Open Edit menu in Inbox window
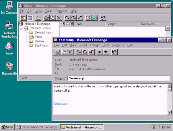This screenshot has height=131, width=173. pyautogui.click(x=30, y=11)
